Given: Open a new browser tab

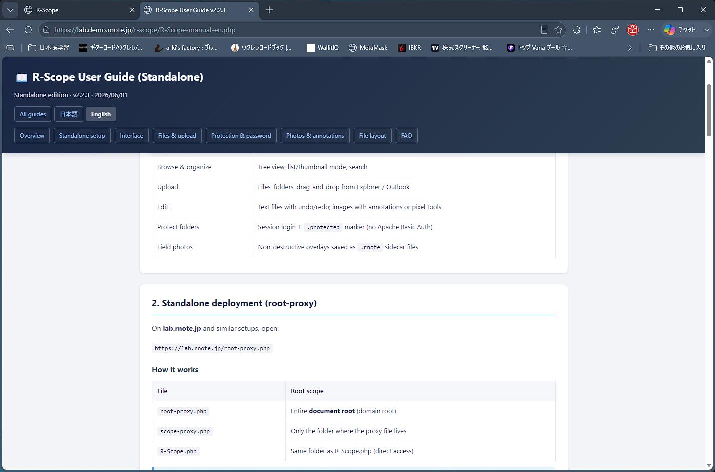Looking at the screenshot, I should point(269,10).
